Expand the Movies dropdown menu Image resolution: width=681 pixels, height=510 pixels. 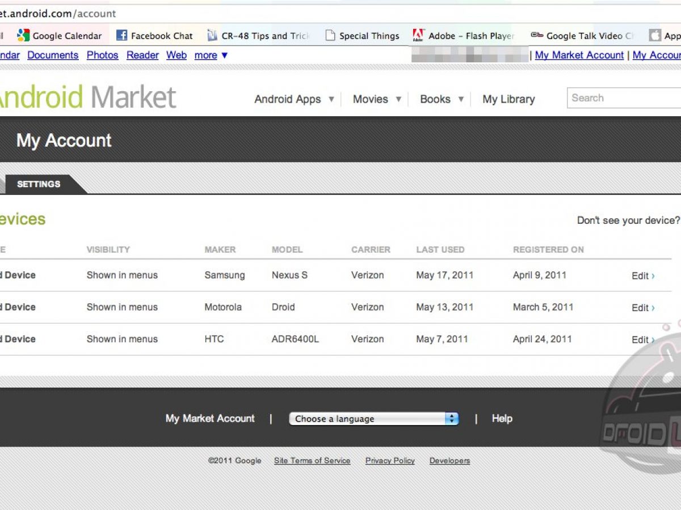click(x=377, y=99)
